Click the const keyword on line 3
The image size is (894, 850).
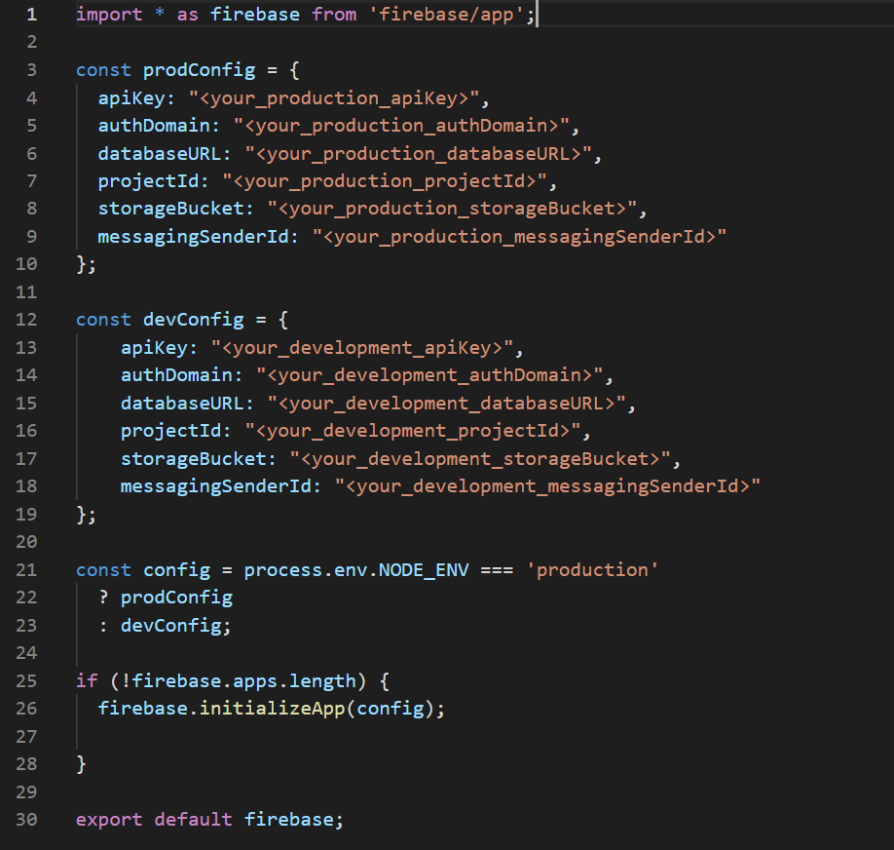click(103, 69)
